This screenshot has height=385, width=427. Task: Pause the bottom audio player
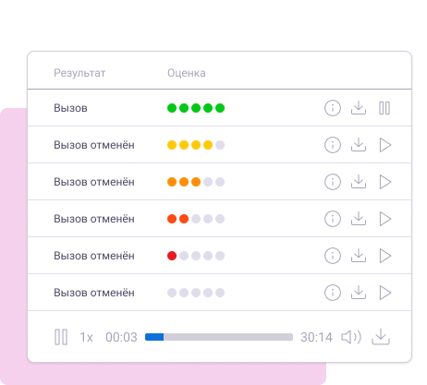click(61, 337)
